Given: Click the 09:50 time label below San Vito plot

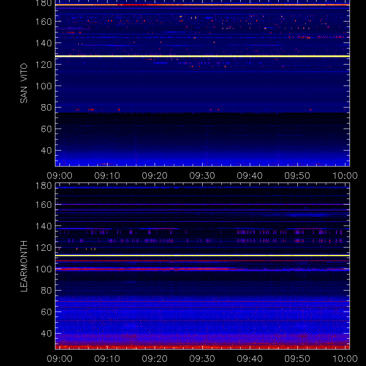Looking at the screenshot, I should pyautogui.click(x=297, y=176).
